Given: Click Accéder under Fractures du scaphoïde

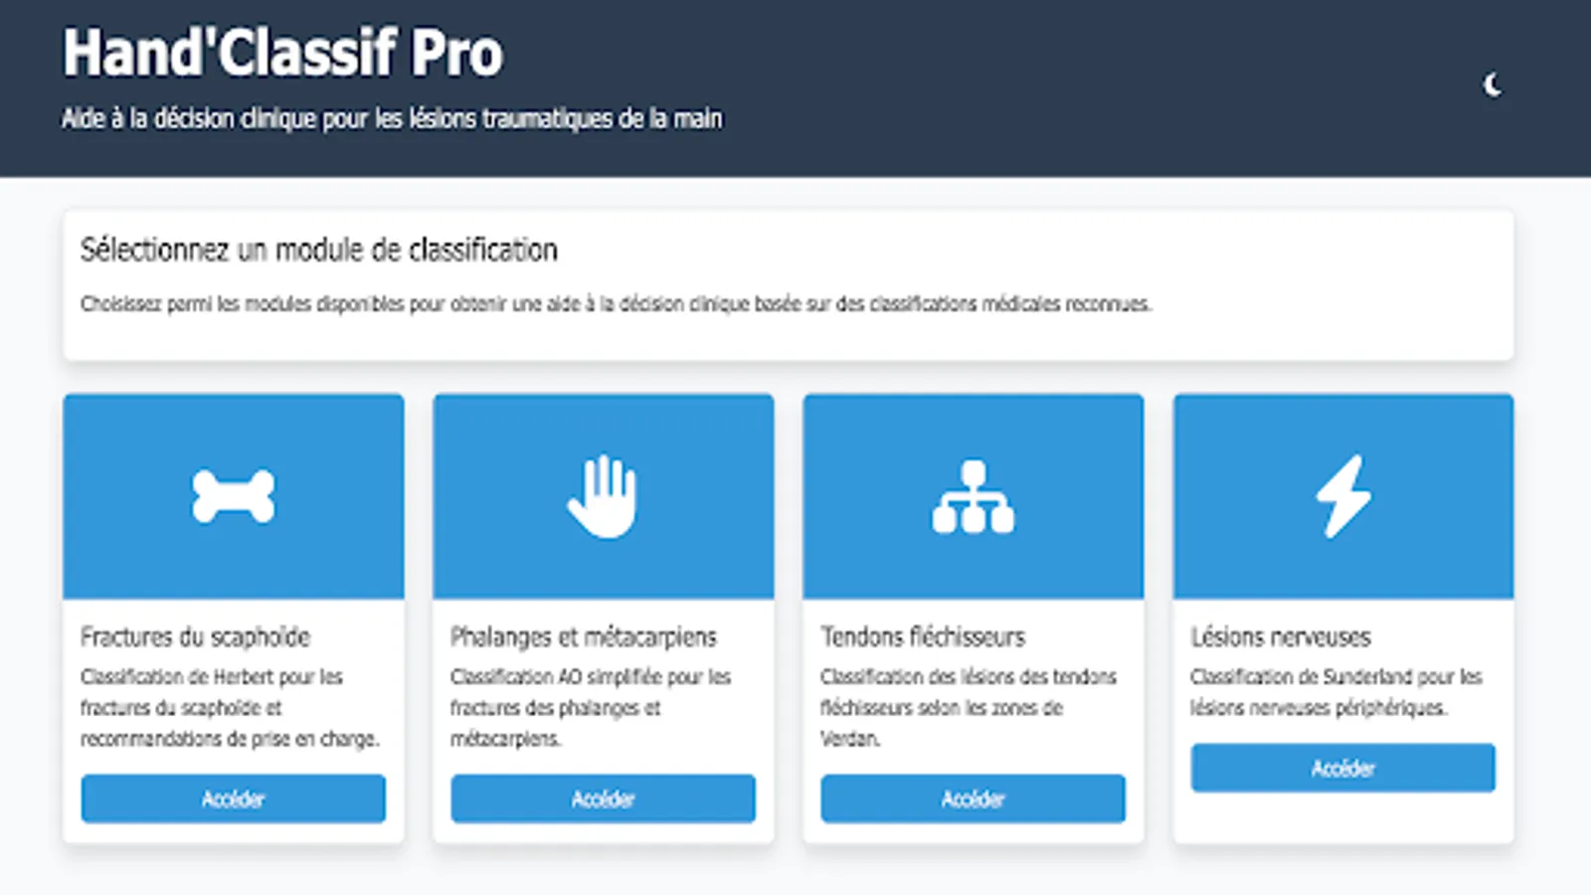Looking at the screenshot, I should click(x=233, y=798).
